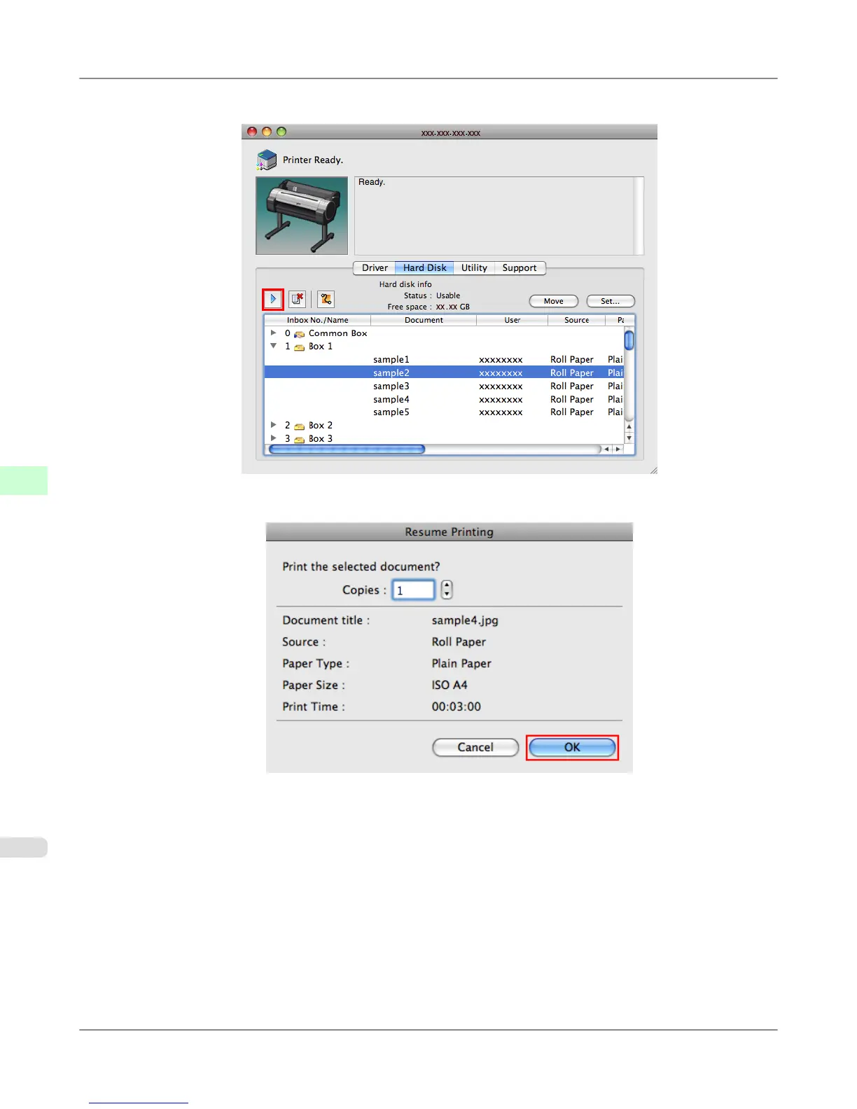Viewport: 857px width, 1109px height.
Task: Click the scroll right arrow in job list
Action: click(618, 449)
